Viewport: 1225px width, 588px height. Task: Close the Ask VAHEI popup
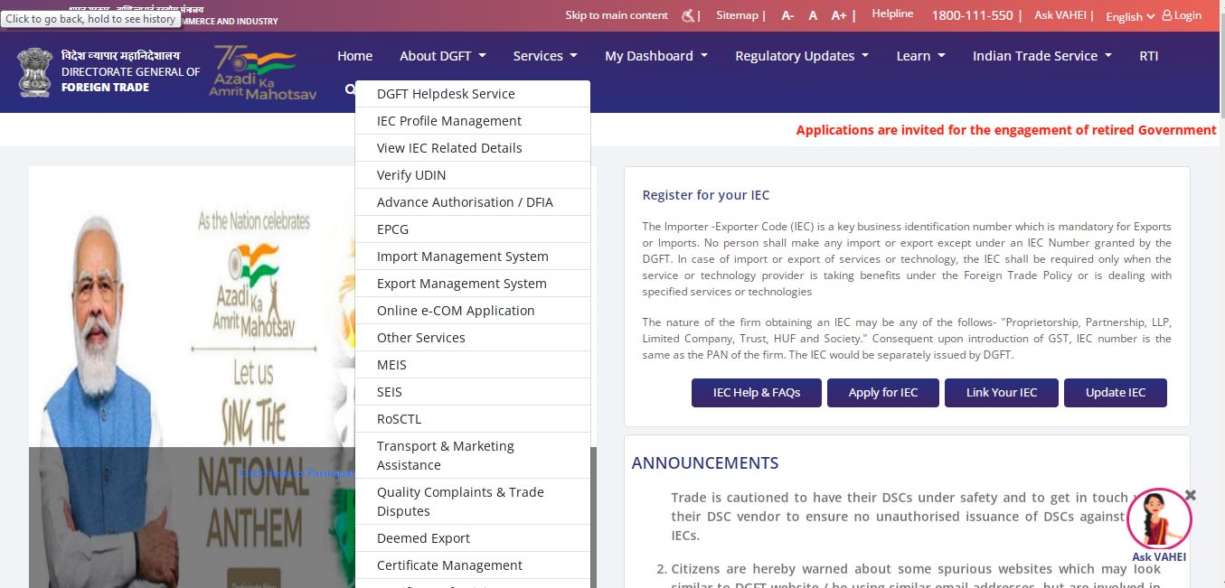1191,495
